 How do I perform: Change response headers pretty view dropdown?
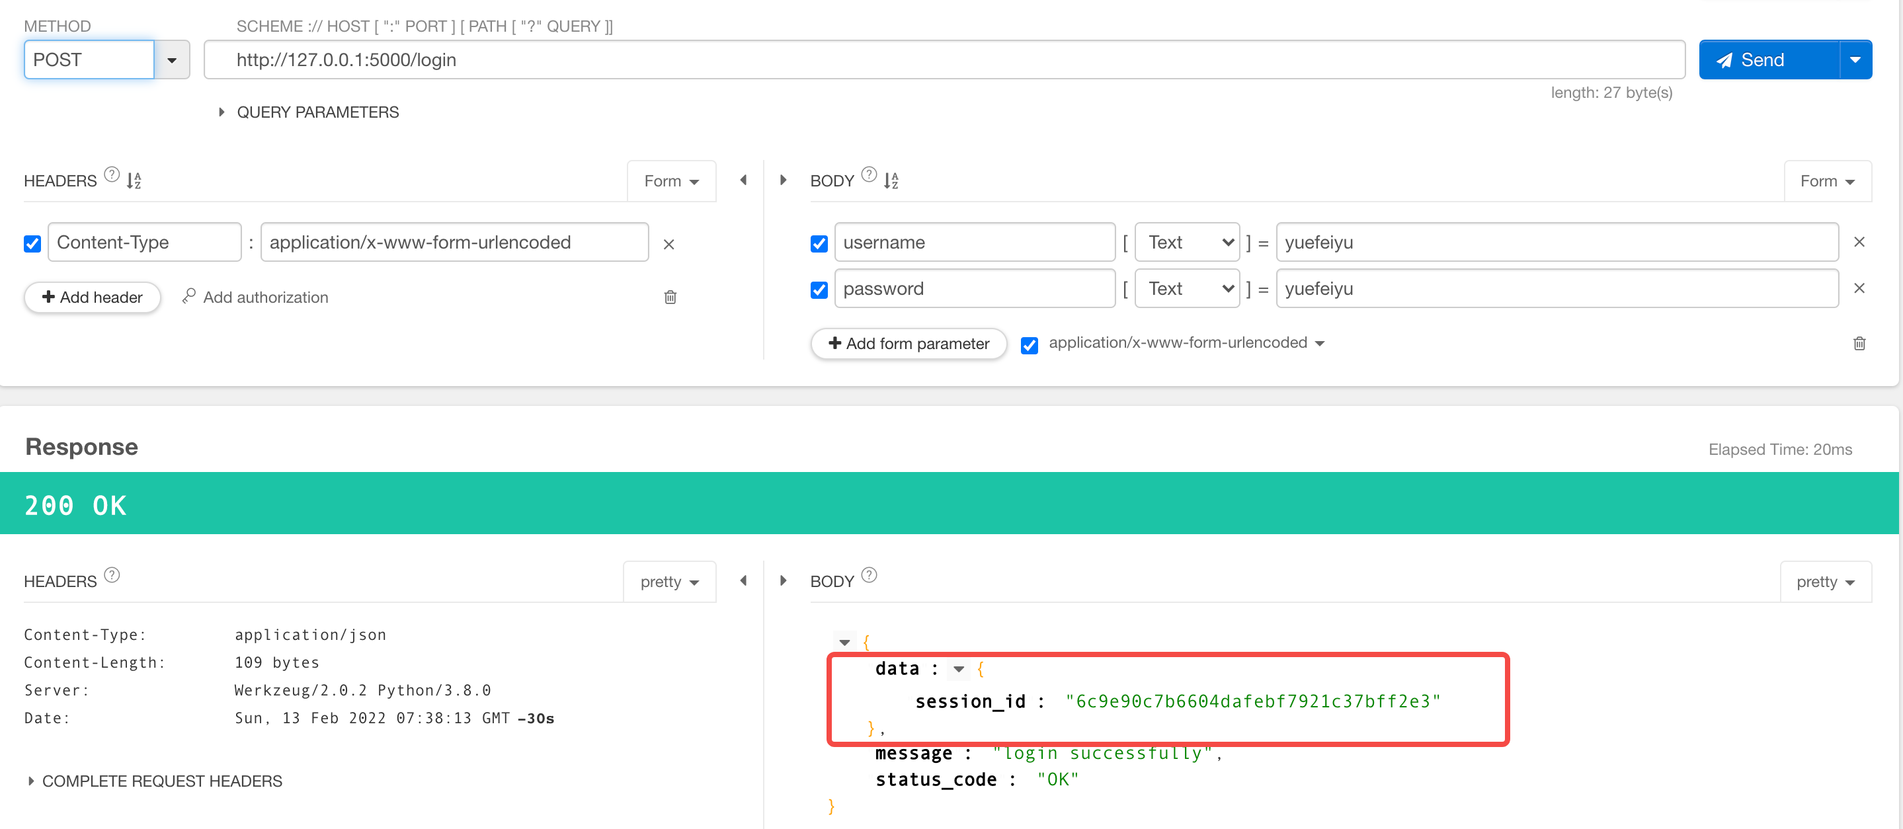tap(669, 582)
